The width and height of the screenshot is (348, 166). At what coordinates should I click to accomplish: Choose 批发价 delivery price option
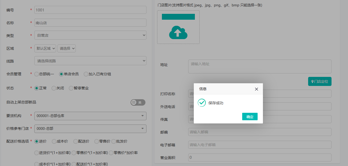(114, 141)
